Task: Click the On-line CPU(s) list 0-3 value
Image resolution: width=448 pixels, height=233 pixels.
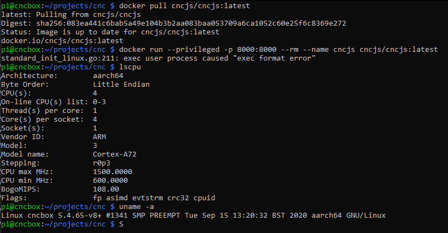Action: 99,102
